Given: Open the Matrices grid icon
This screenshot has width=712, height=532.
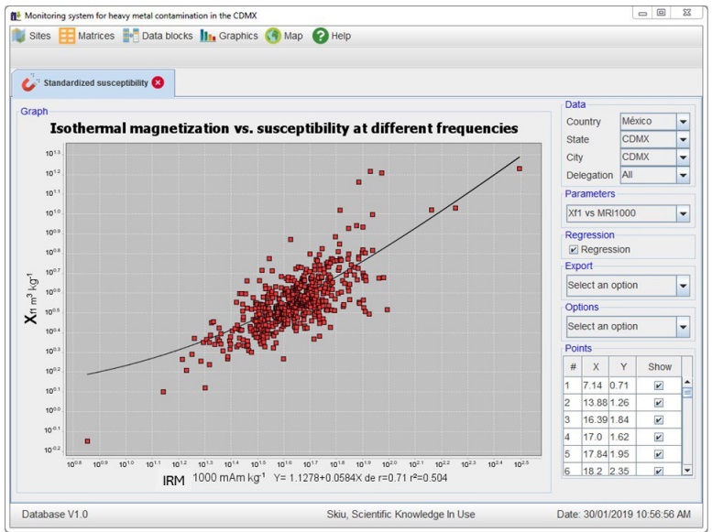Looking at the screenshot, I should 68,37.
